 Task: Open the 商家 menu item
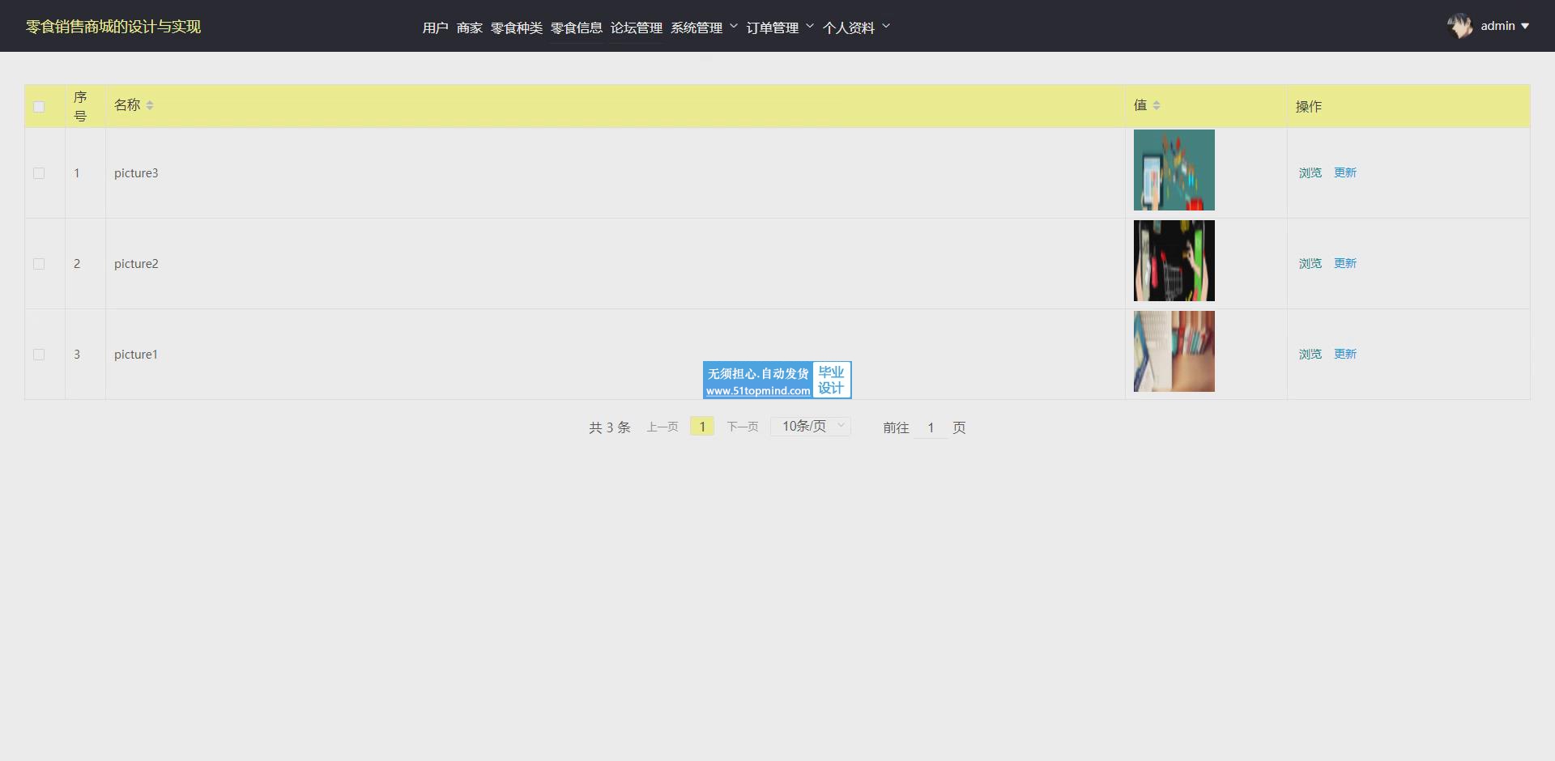click(469, 28)
